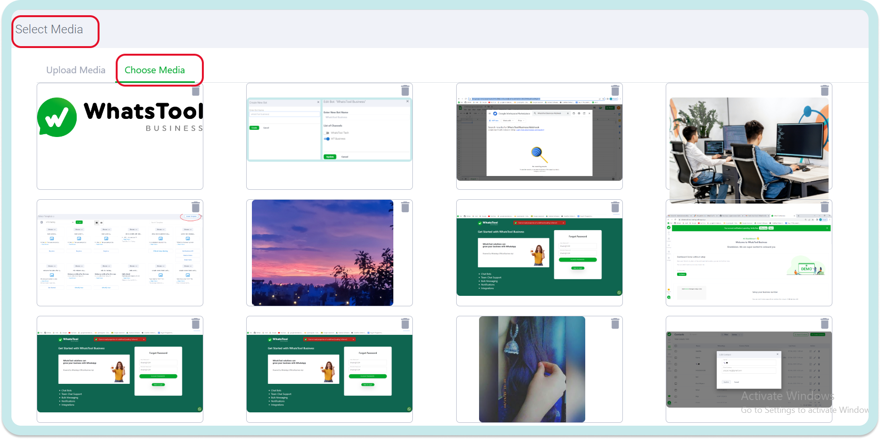Open the Choose Media tab
Screen dimensions: 880x439
pos(155,70)
